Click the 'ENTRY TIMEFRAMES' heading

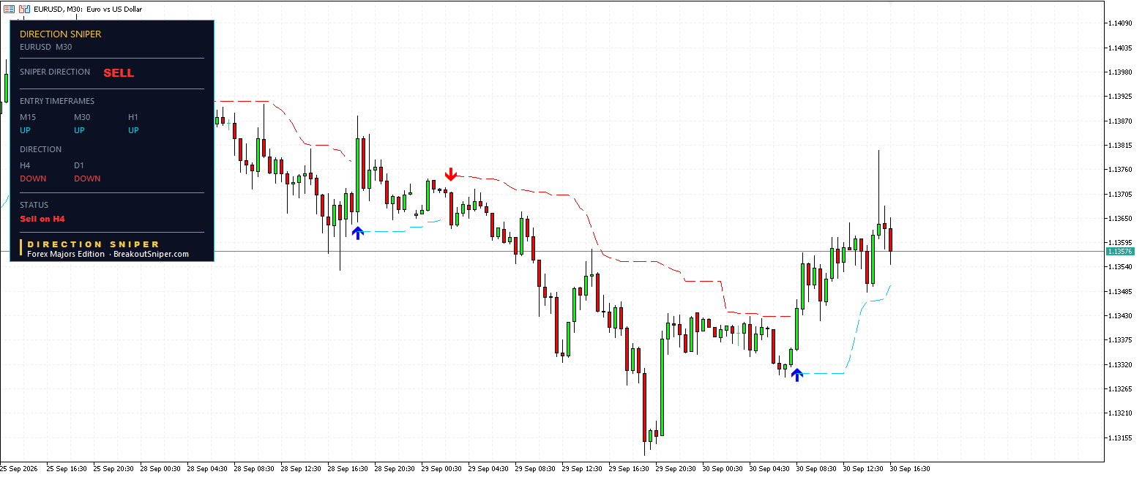click(57, 101)
